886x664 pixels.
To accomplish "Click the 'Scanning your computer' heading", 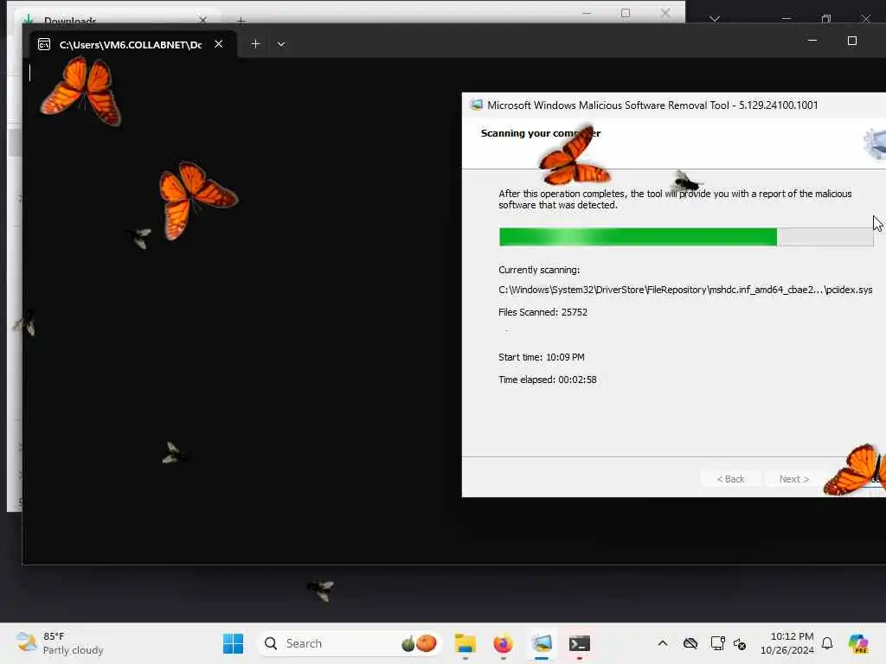I will coord(540,133).
